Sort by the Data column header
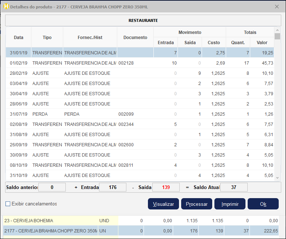This screenshot has width=286, height=239. coord(19,37)
